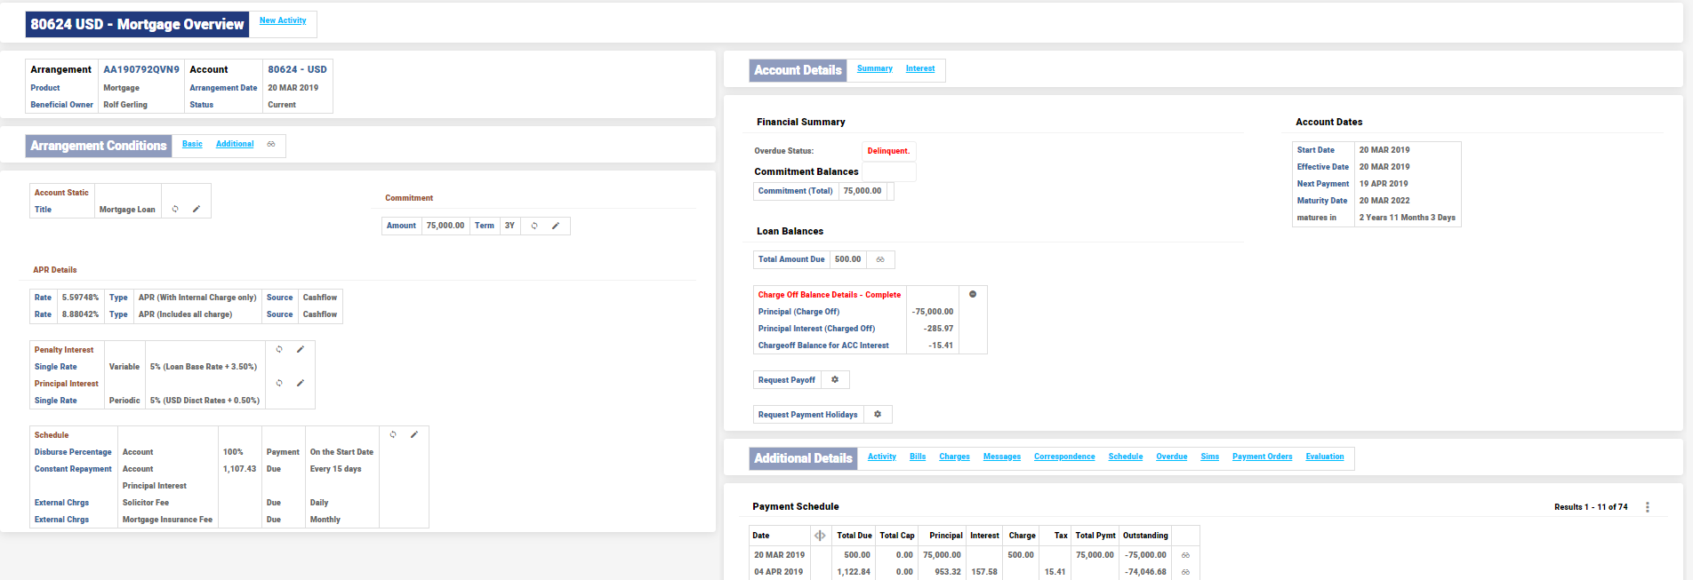Edit Penalty Interest using the pencil icon
The height and width of the screenshot is (580, 1693).
tap(301, 350)
